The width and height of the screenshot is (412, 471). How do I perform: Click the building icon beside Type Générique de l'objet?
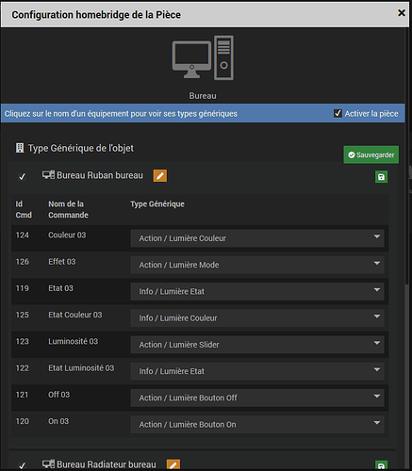[20, 148]
